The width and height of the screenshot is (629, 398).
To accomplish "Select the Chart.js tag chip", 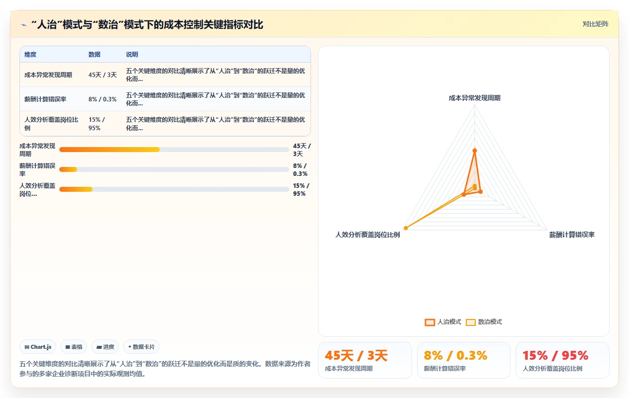I will click(38, 347).
